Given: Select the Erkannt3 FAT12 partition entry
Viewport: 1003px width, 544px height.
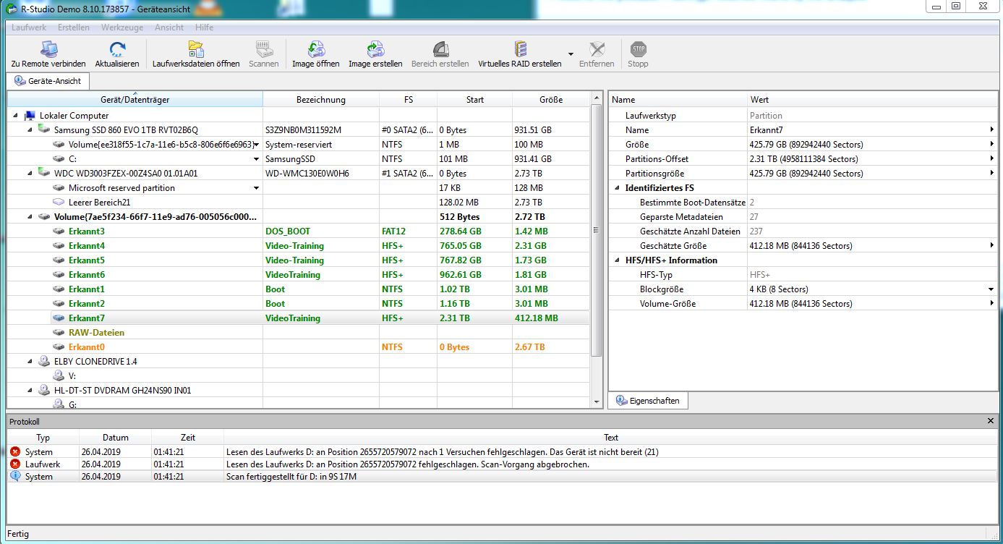Looking at the screenshot, I should pyautogui.click(x=86, y=231).
